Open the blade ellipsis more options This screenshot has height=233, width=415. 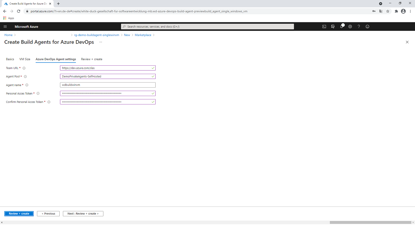coord(101,42)
